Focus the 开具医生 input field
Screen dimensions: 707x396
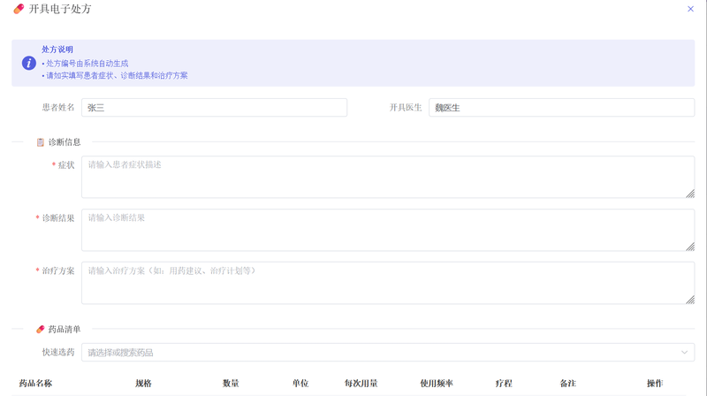(x=561, y=107)
